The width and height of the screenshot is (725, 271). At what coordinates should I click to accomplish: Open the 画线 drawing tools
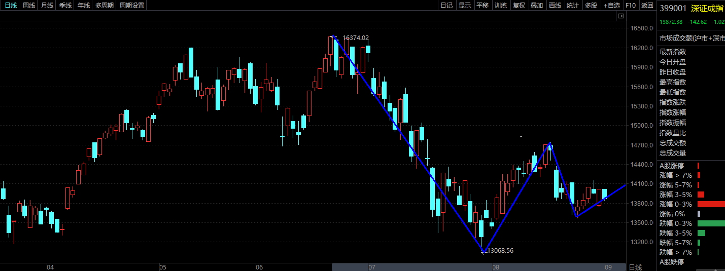pyautogui.click(x=555, y=6)
